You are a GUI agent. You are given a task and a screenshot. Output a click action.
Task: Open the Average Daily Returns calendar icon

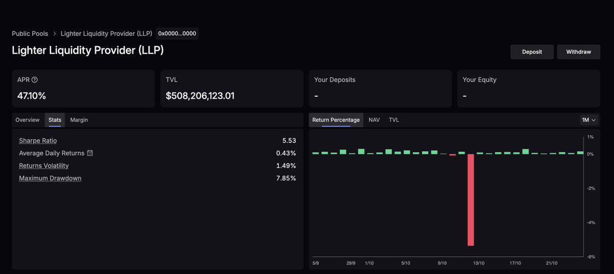click(90, 153)
